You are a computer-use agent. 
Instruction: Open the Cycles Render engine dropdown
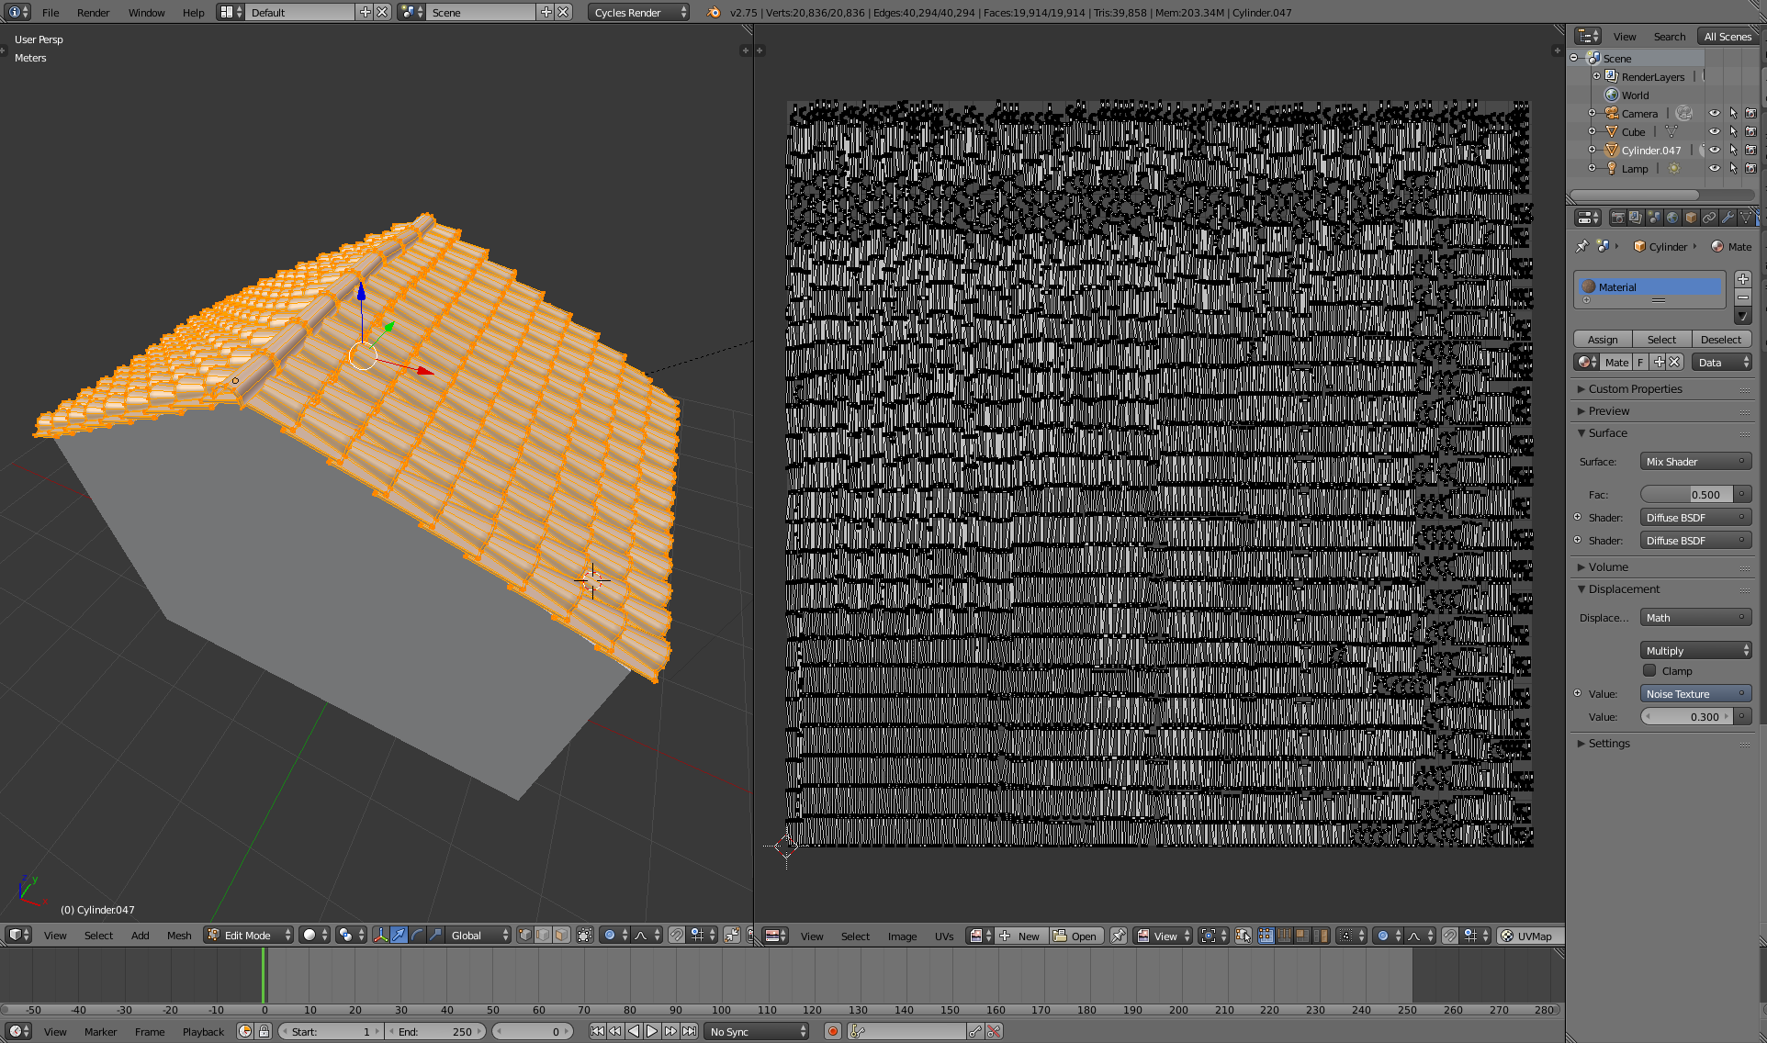[638, 12]
